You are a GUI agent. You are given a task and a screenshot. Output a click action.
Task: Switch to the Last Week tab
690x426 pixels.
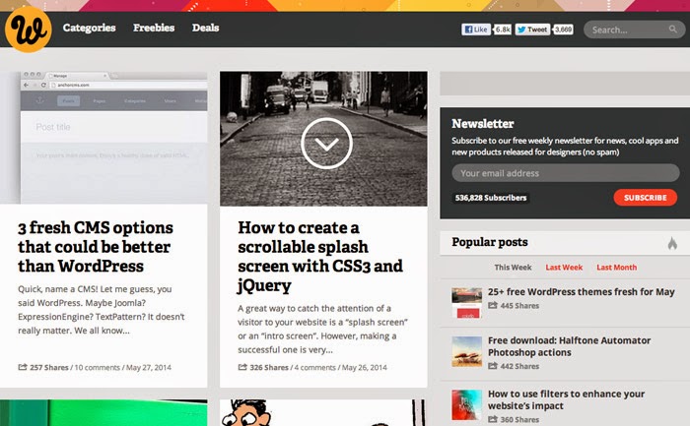point(564,268)
